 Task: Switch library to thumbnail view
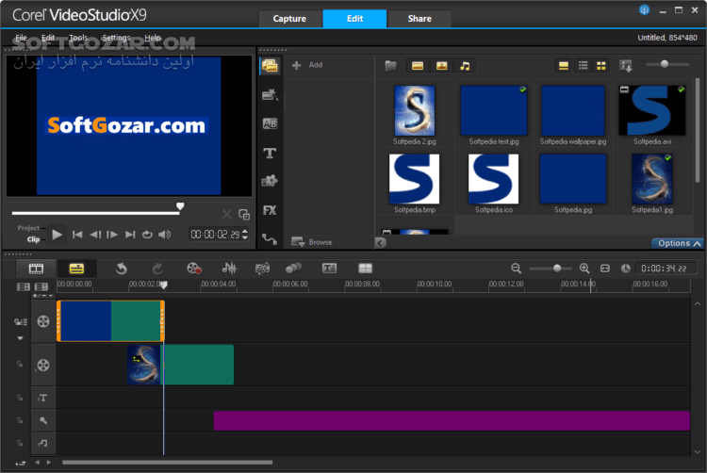tap(601, 66)
